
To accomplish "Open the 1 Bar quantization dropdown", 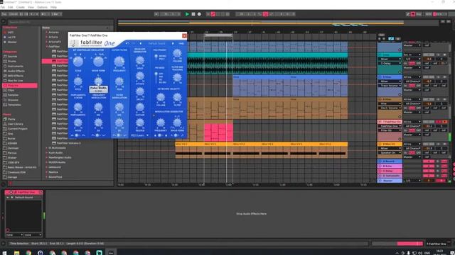I will (x=56, y=14).
